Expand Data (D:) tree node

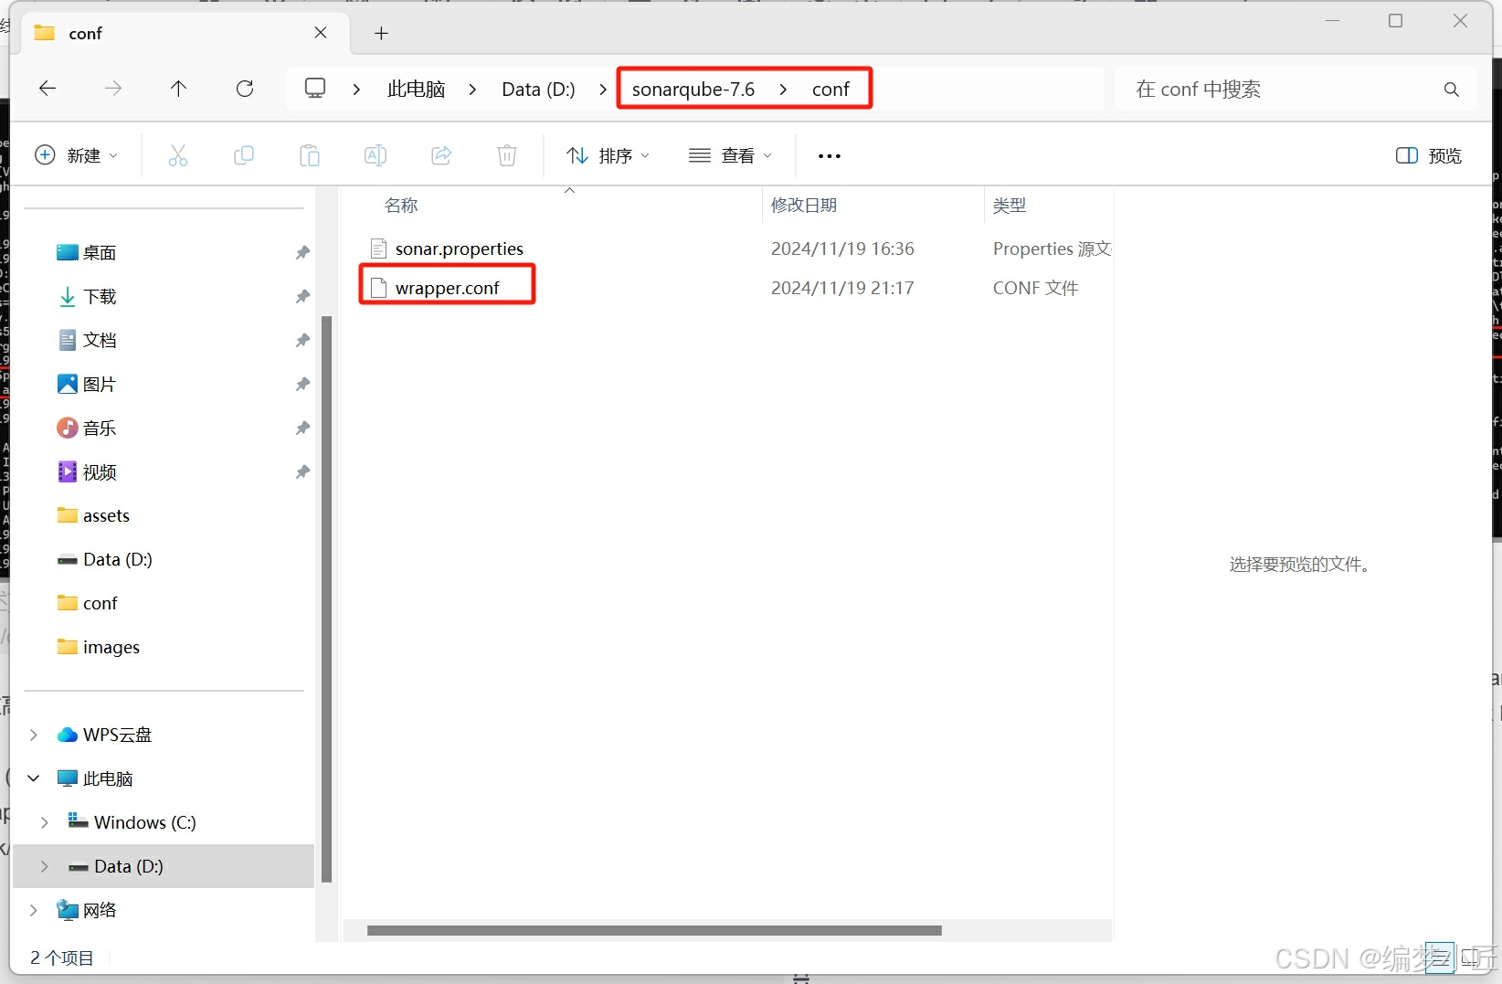tap(45, 866)
